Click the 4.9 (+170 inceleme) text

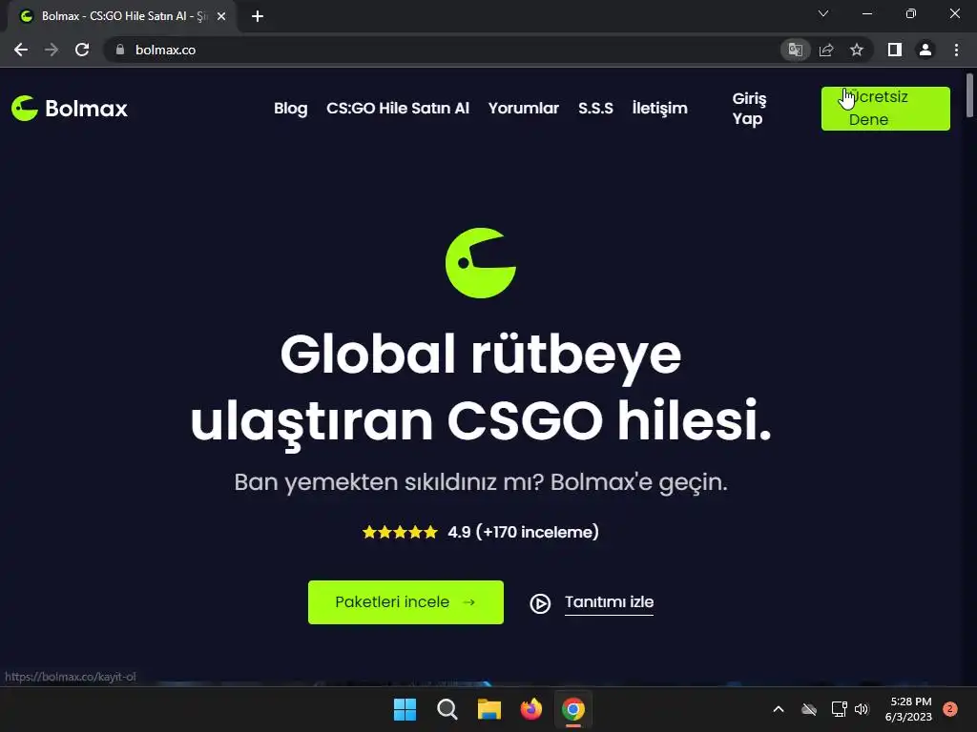523,532
